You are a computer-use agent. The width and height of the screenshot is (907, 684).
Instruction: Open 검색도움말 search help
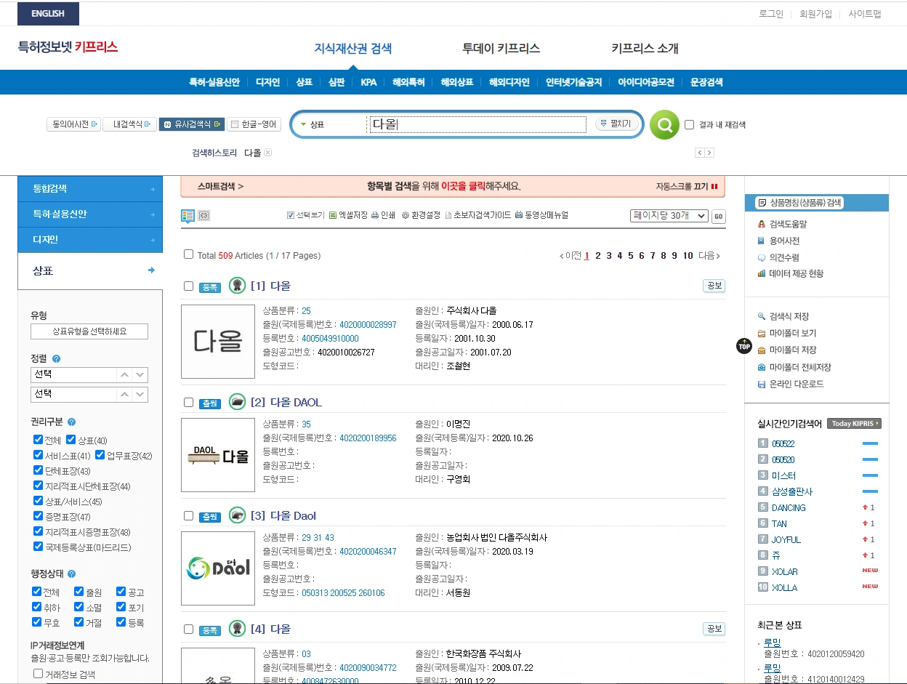(x=782, y=224)
